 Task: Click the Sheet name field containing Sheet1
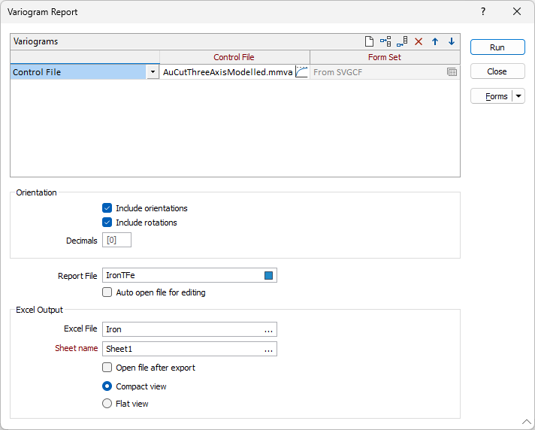coord(189,349)
